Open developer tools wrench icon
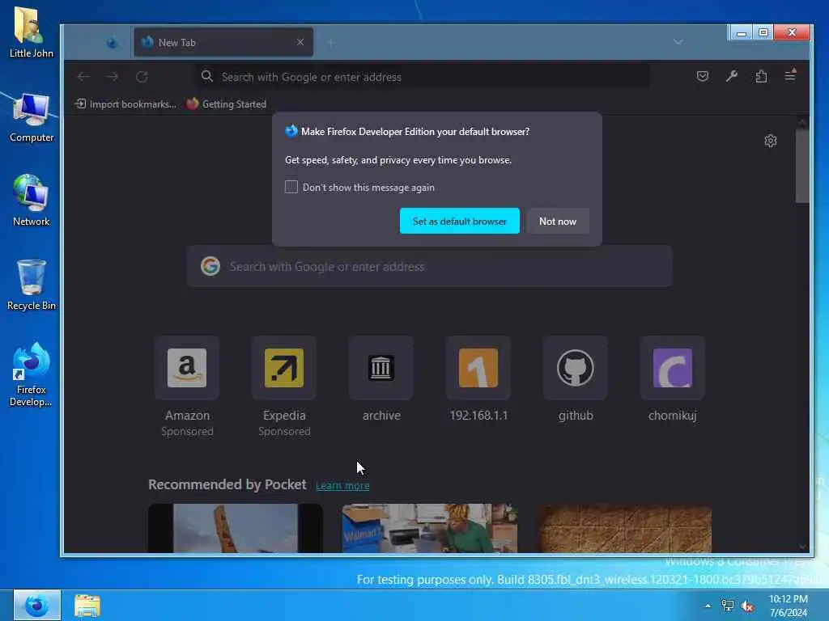Image resolution: width=829 pixels, height=621 pixels. (x=732, y=77)
